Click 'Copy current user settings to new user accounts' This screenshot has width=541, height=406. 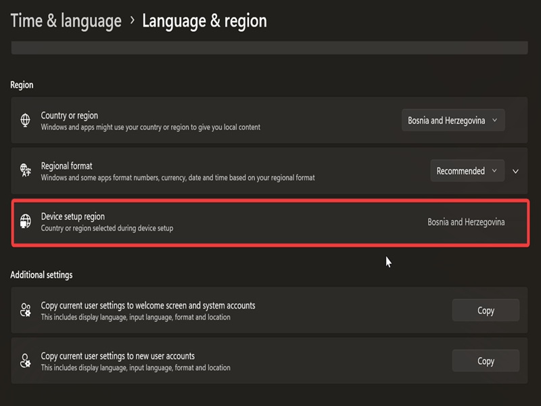pyautogui.click(x=118, y=356)
